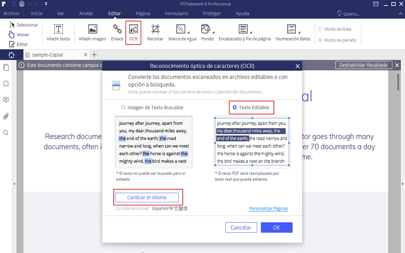
Task: Switch to the Proteger tab
Action: point(212,14)
